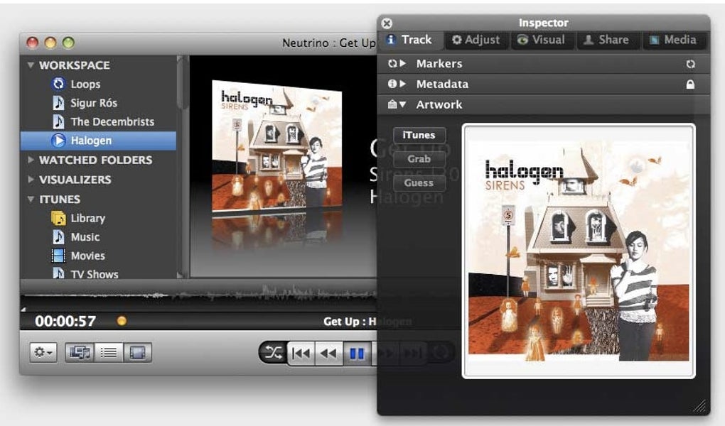Expand the WATCHED FOLDERS section
This screenshot has height=426, width=725.
[31, 160]
